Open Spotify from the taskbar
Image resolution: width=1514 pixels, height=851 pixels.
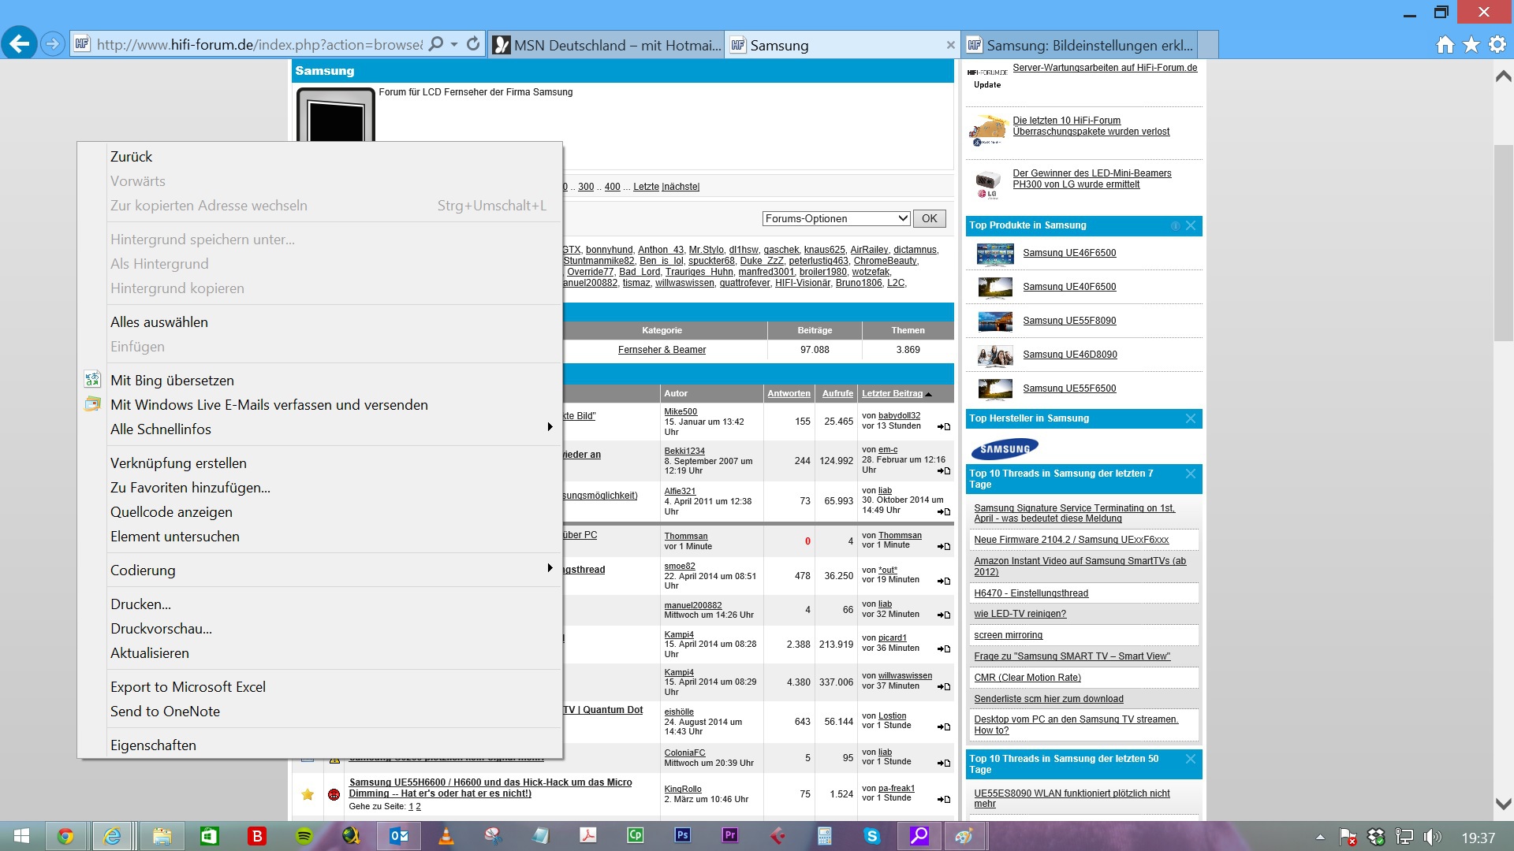click(x=304, y=836)
